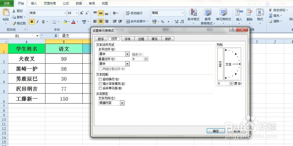The image size is (293, 146).
Task: Open the font size dropdown showing 16
Action: click(x=77, y=13)
